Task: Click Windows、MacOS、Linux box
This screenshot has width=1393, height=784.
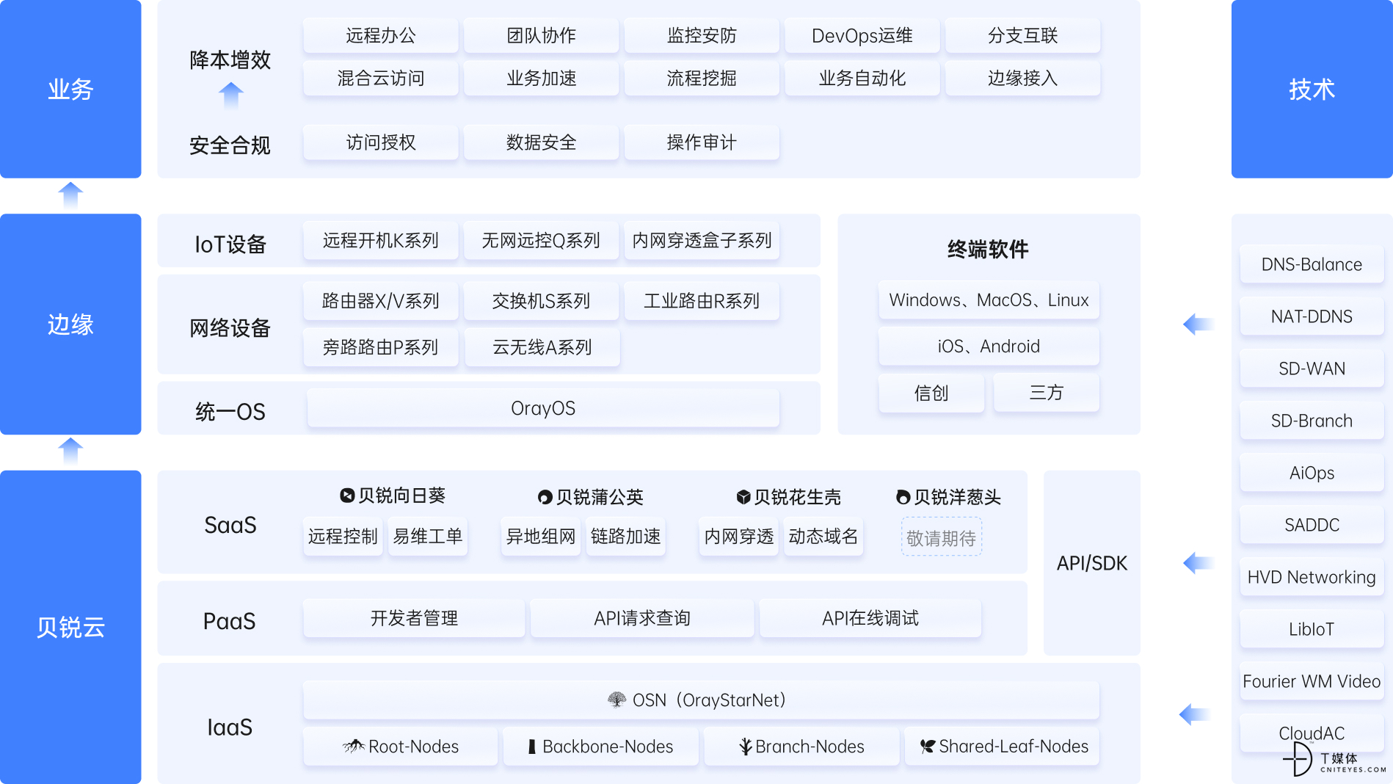Action: [x=989, y=300]
